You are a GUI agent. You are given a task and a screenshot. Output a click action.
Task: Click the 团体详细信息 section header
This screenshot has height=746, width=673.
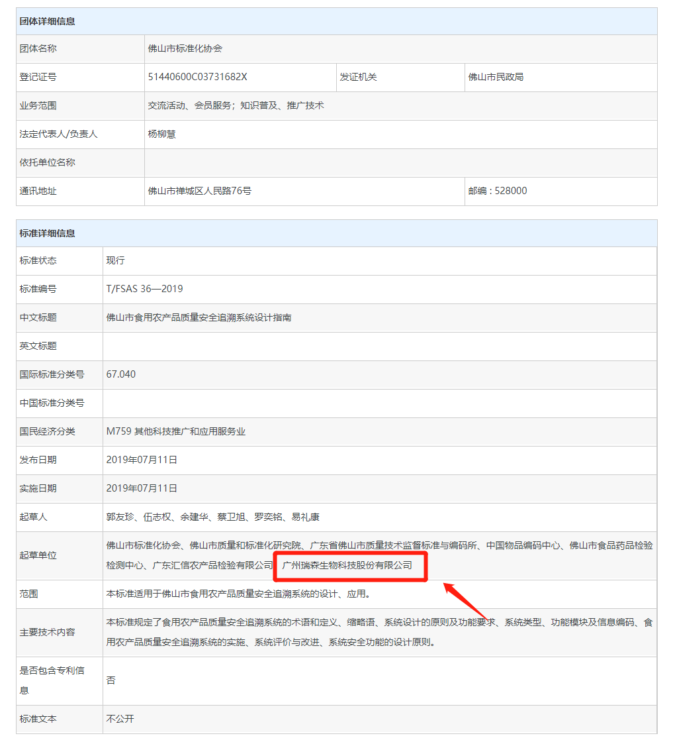click(48, 21)
